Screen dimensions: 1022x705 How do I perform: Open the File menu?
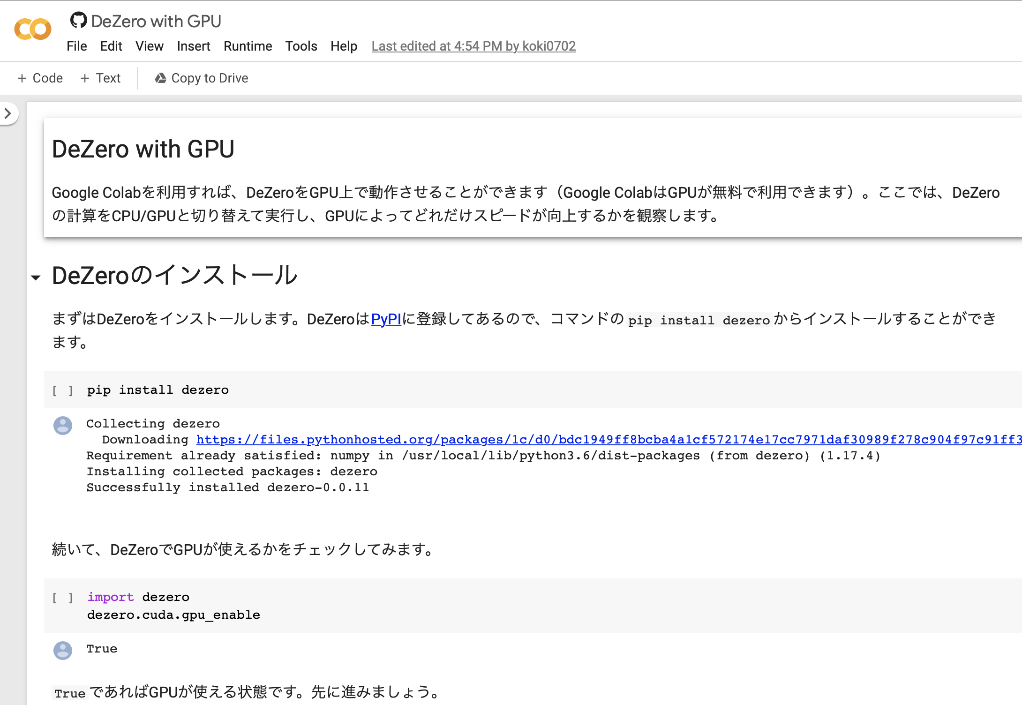point(76,46)
